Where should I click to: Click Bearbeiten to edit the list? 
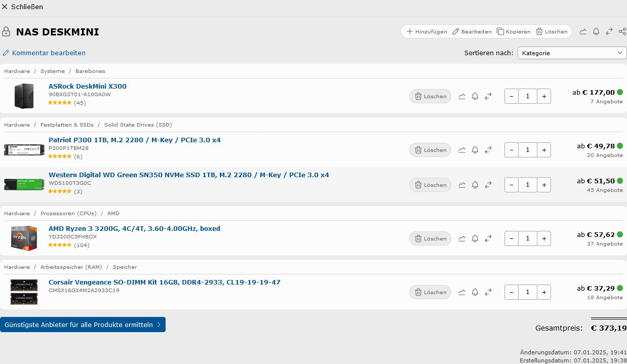pos(472,31)
